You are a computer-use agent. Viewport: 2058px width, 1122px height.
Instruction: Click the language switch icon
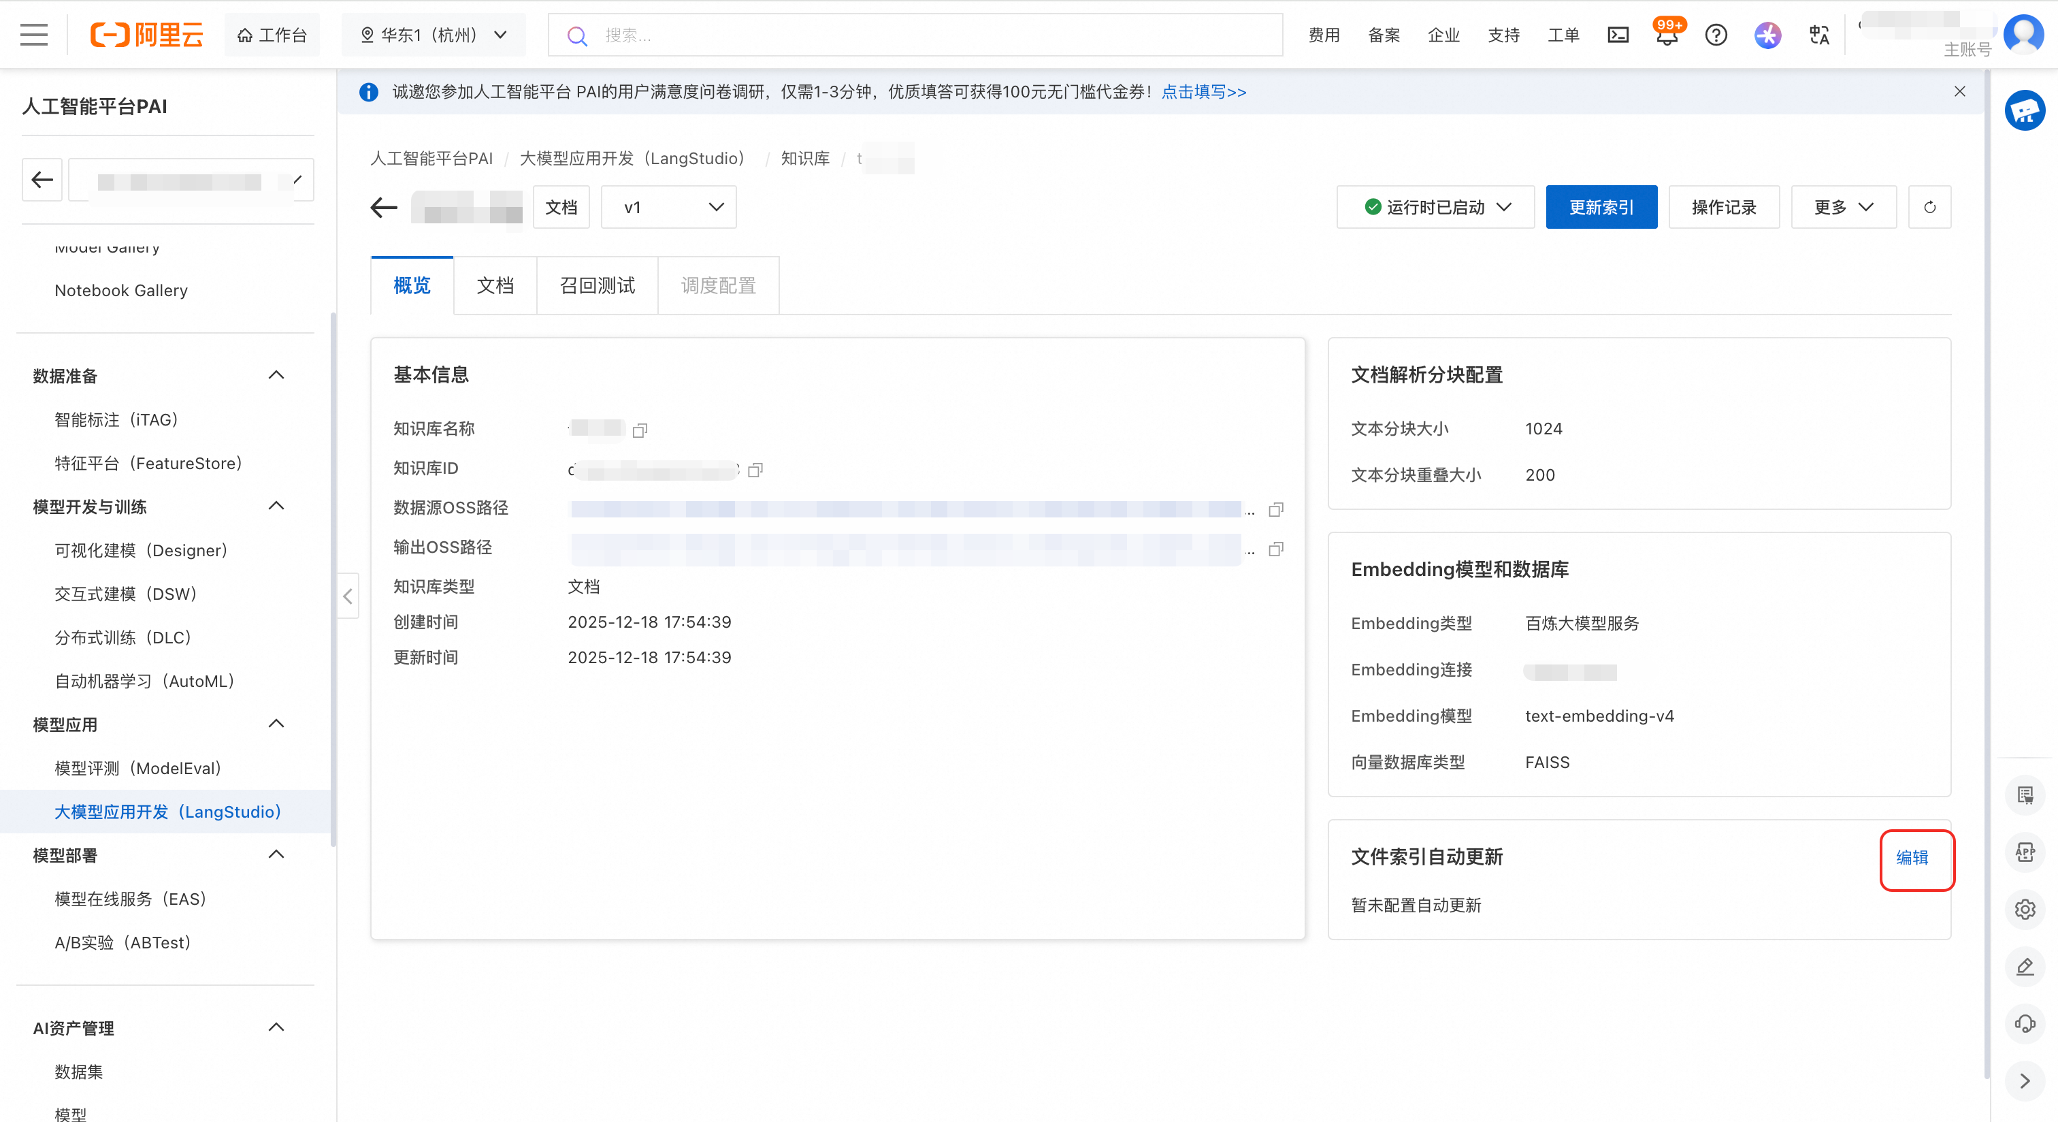click(1819, 35)
